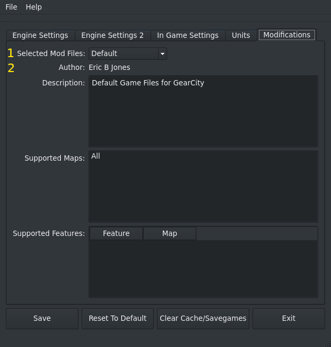Select the All entry in Supported Maps
The image size is (331, 347).
pos(96,156)
